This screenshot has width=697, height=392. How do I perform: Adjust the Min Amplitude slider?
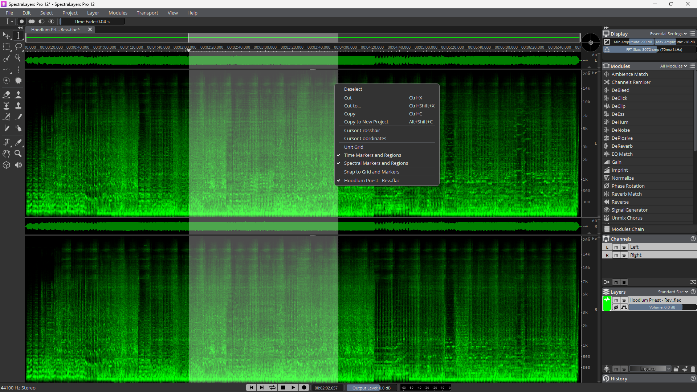point(633,42)
